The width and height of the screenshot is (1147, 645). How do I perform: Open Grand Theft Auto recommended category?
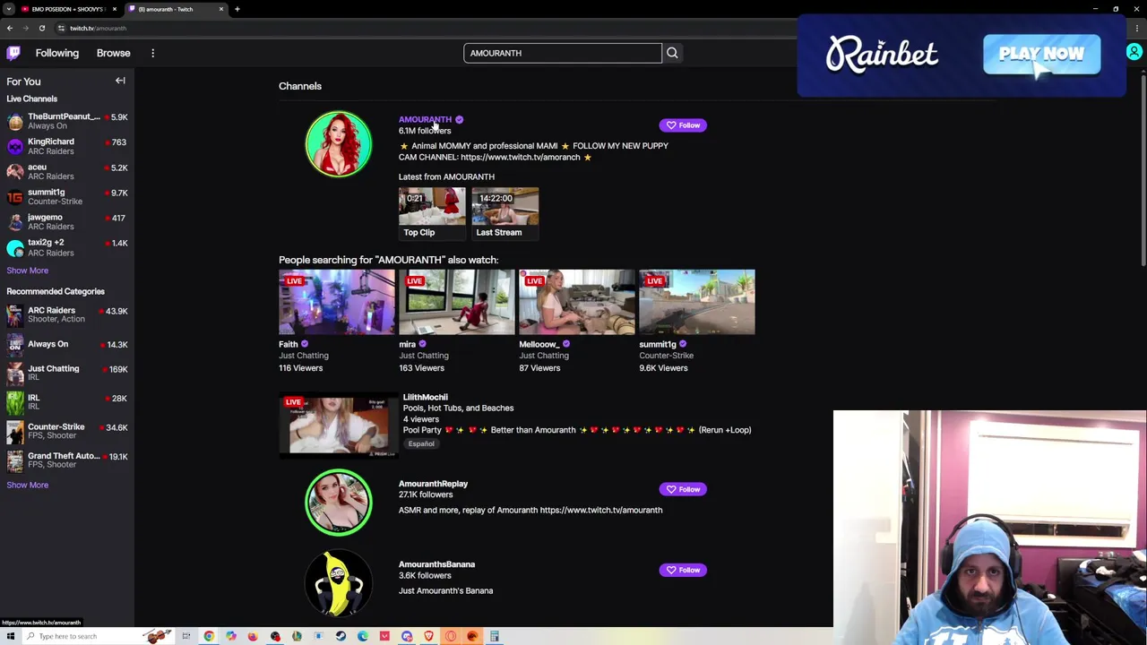[67, 460]
